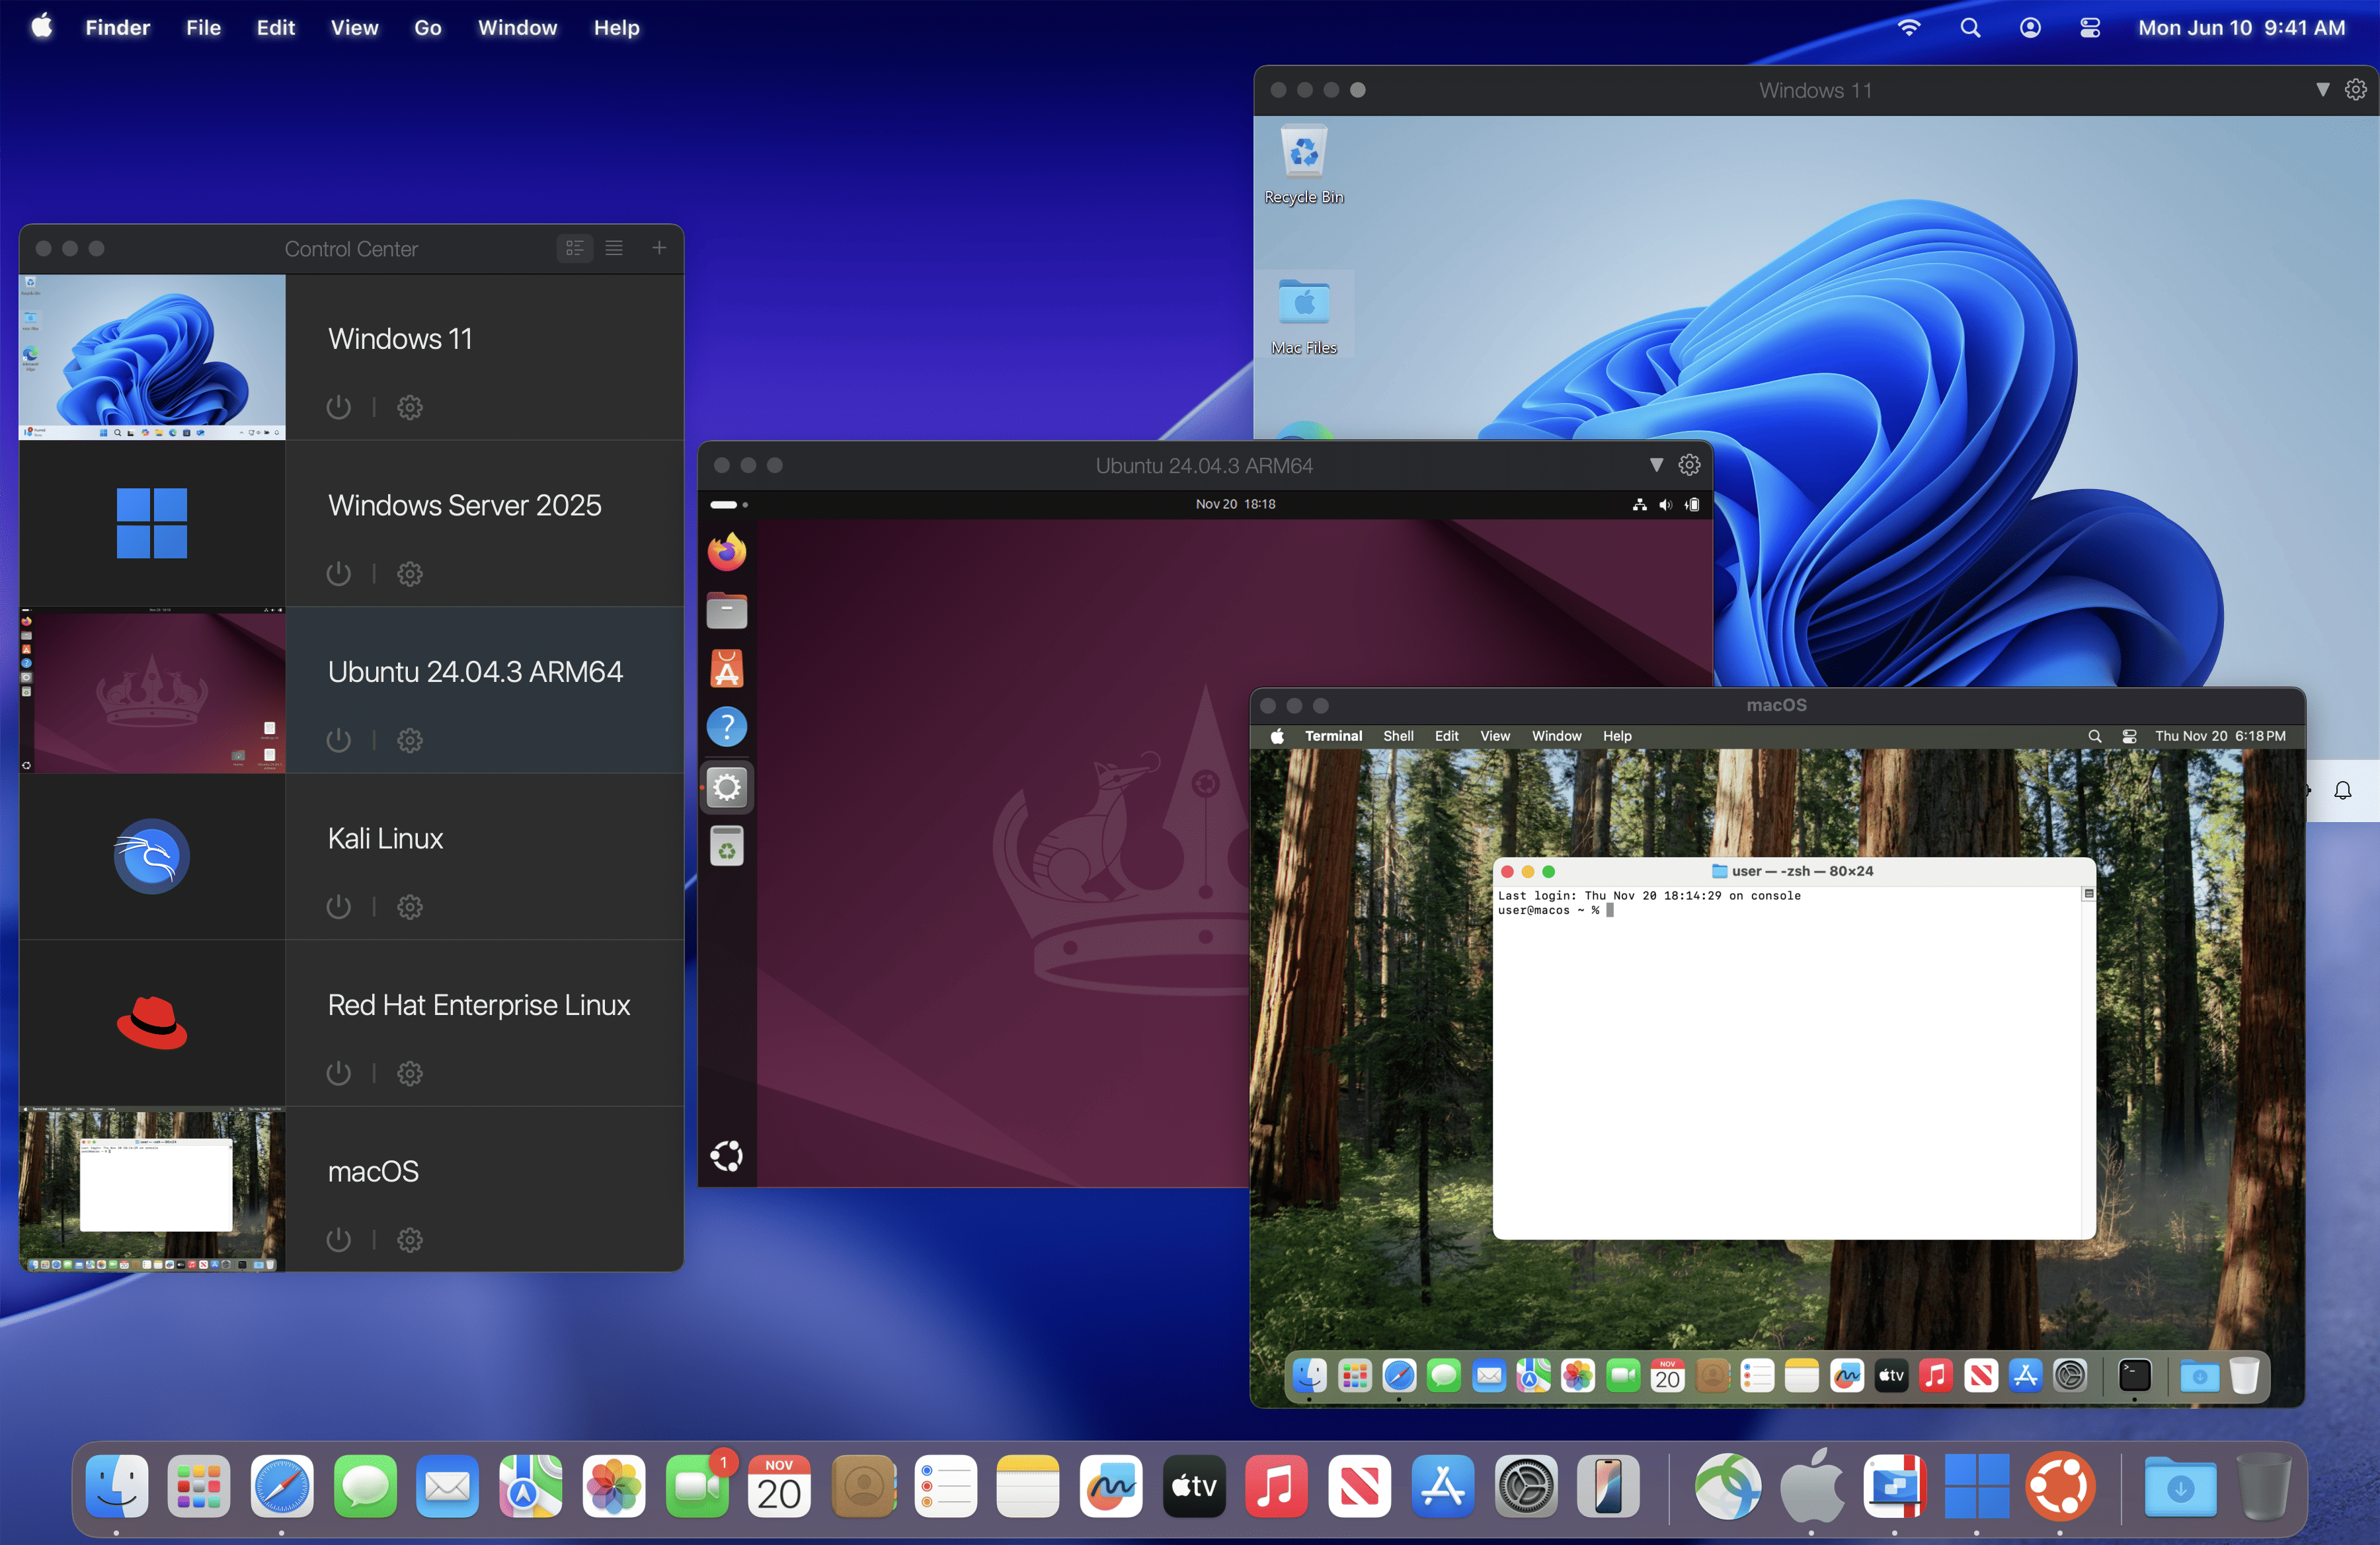The image size is (2380, 1545).
Task: Add new virtual machine with plus button
Action: 659,248
